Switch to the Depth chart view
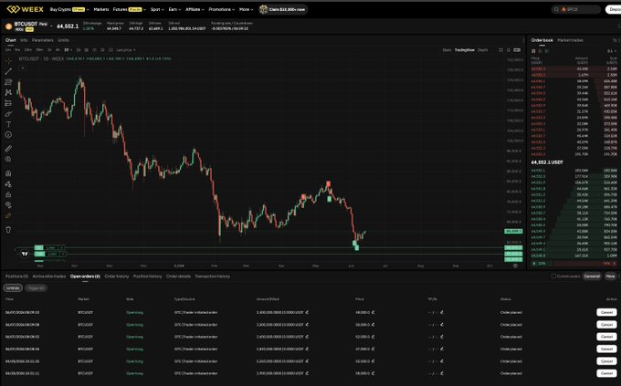This screenshot has width=621, height=386. (482, 50)
